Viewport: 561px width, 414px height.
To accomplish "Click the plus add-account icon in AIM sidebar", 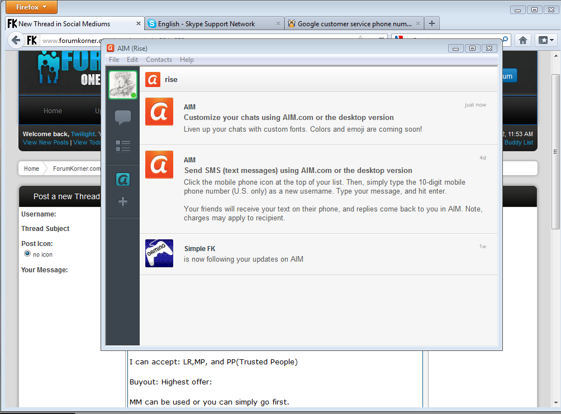I will 123,201.
